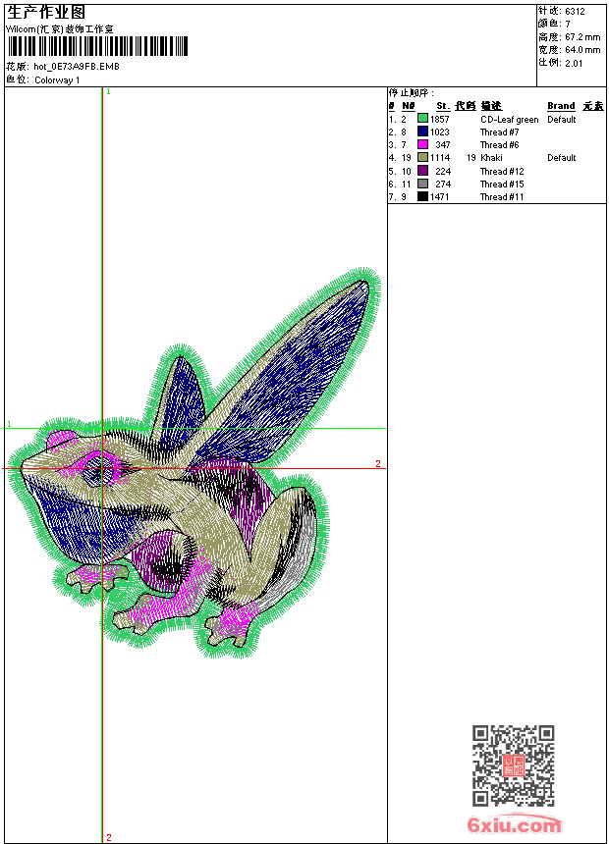The image size is (609, 844).
Task: Pick the black swatch beside 1471
Action: 422,196
